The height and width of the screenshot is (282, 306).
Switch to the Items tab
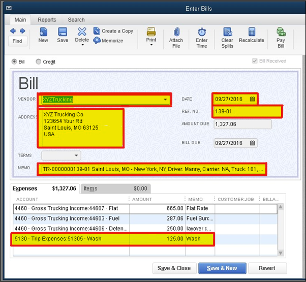[90, 189]
